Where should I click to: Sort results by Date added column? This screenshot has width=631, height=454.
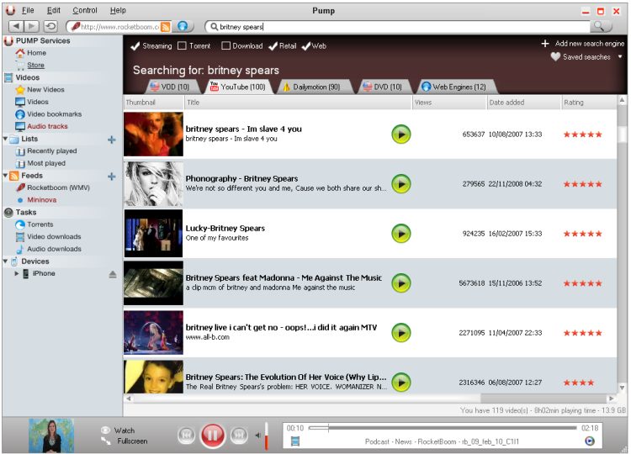click(x=524, y=103)
